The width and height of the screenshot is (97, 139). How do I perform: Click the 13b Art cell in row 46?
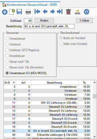tap(23, 135)
